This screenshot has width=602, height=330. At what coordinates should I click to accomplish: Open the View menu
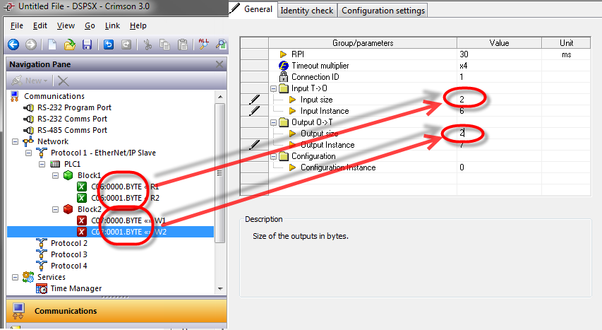coord(66,25)
